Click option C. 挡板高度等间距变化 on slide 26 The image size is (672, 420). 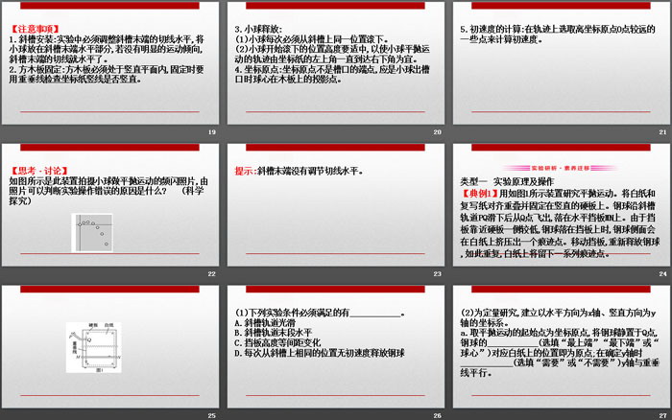coord(277,343)
